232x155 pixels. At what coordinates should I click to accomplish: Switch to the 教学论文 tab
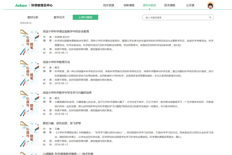pos(59,17)
